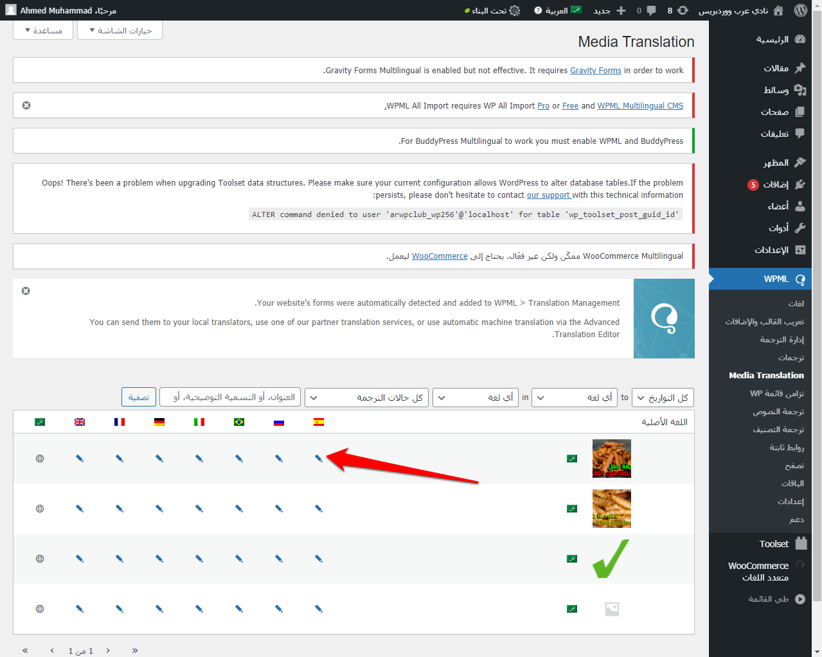The height and width of the screenshot is (657, 822).
Task: Click the home site icon in admin bar
Action: [x=778, y=10]
